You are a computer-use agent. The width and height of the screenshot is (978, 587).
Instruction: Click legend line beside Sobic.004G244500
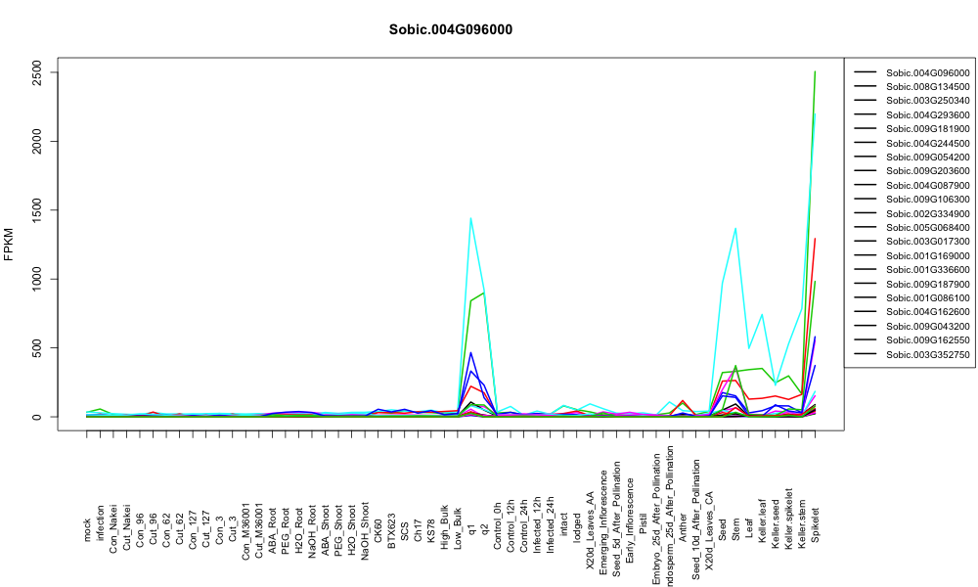pos(866,143)
